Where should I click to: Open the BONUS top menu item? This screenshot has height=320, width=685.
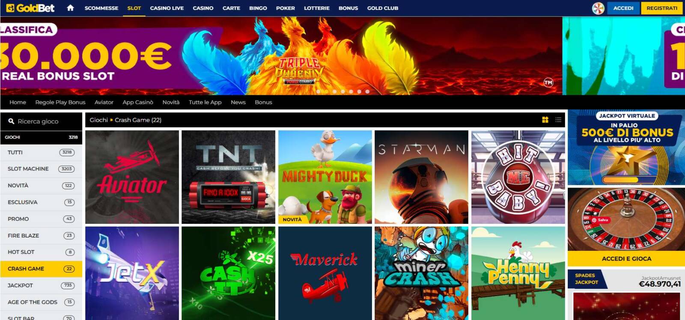(348, 8)
